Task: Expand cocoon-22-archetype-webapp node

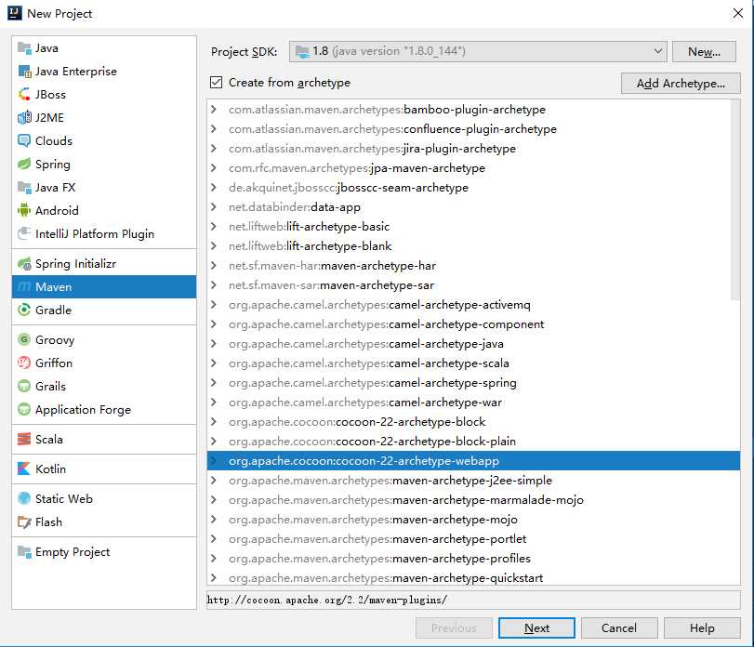Action: (x=214, y=460)
